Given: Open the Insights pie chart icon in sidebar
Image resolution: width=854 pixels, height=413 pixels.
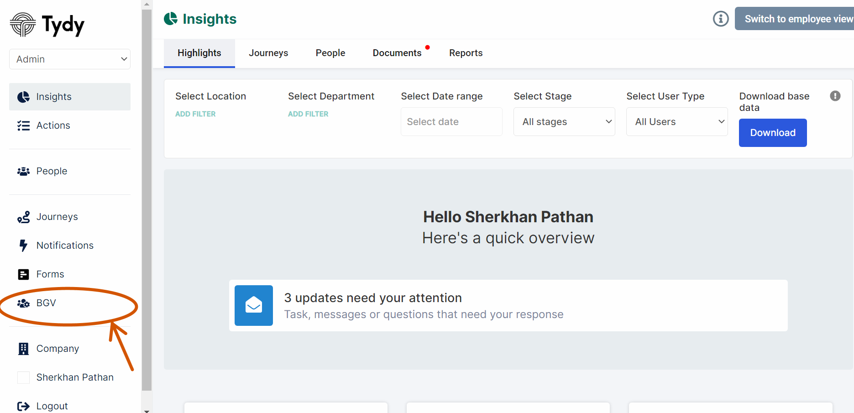Looking at the screenshot, I should click(x=23, y=97).
